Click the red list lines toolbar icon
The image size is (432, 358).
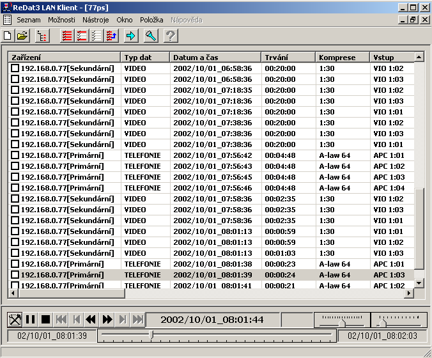67,36
